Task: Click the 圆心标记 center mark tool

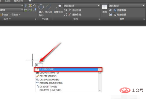Action: tap(41, 10)
